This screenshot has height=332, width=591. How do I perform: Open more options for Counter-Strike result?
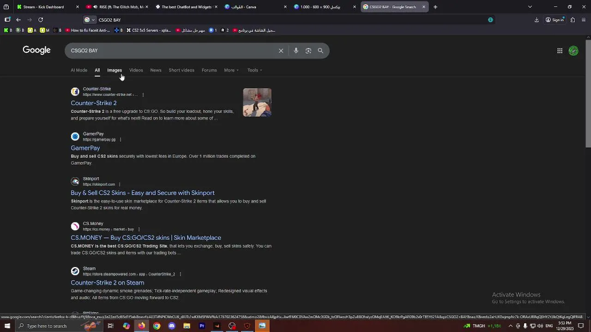143,95
